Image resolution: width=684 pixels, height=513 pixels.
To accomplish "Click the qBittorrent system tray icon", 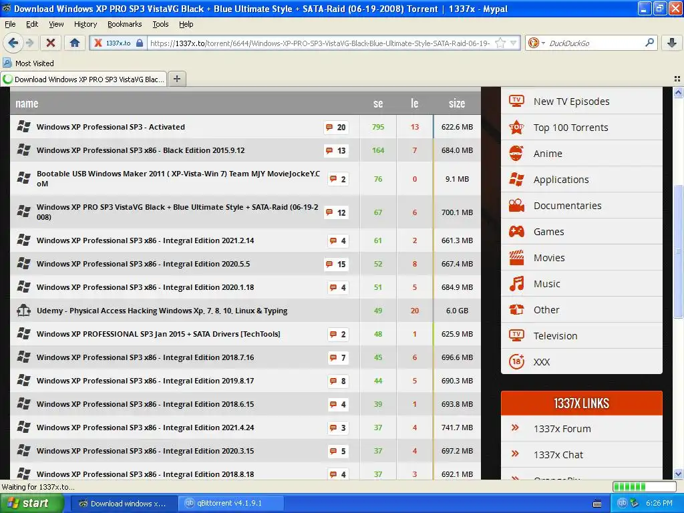I will click(x=623, y=503).
